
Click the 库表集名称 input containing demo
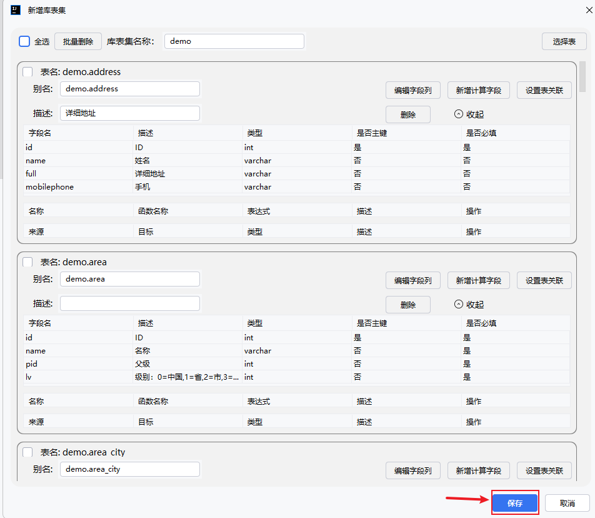pos(234,41)
